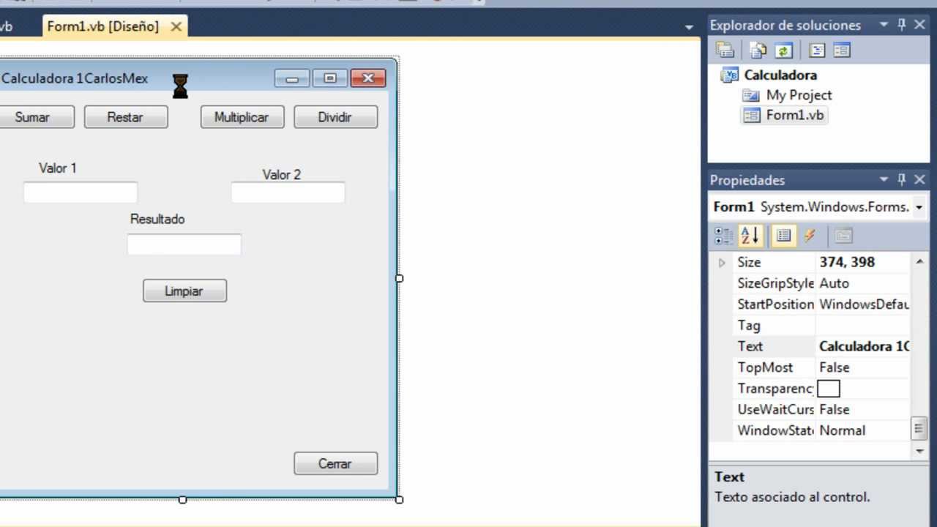
Task: Click Show All Files icon in Solution Explorer
Action: (758, 51)
